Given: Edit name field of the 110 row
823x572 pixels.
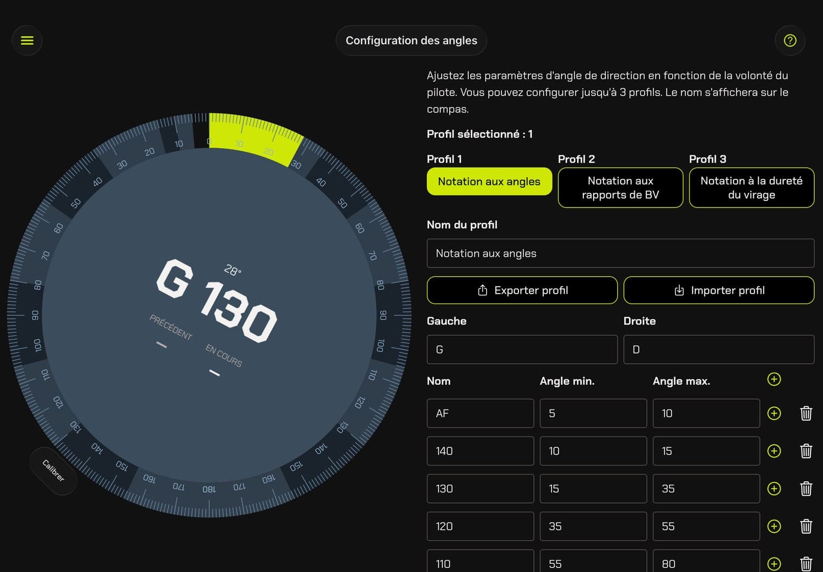Looking at the screenshot, I should [x=480, y=561].
